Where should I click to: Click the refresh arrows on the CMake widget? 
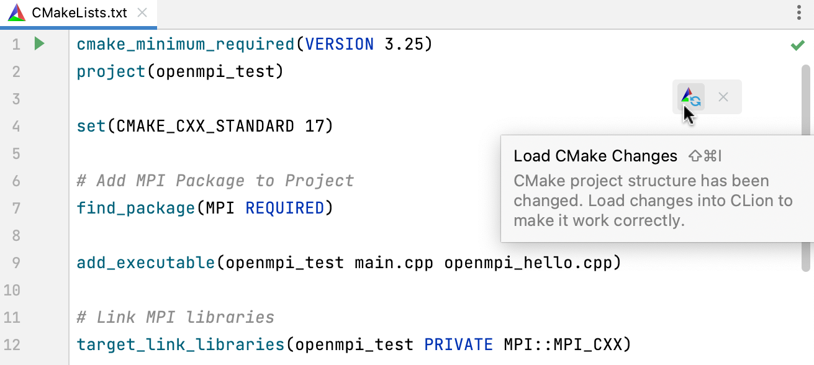coord(697,100)
